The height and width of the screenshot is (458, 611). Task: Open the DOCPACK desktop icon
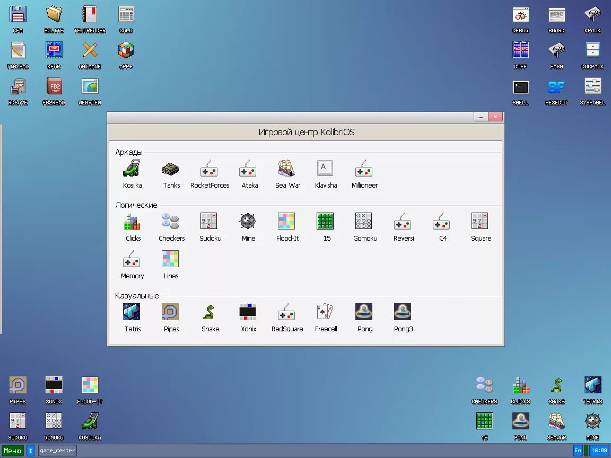click(592, 55)
